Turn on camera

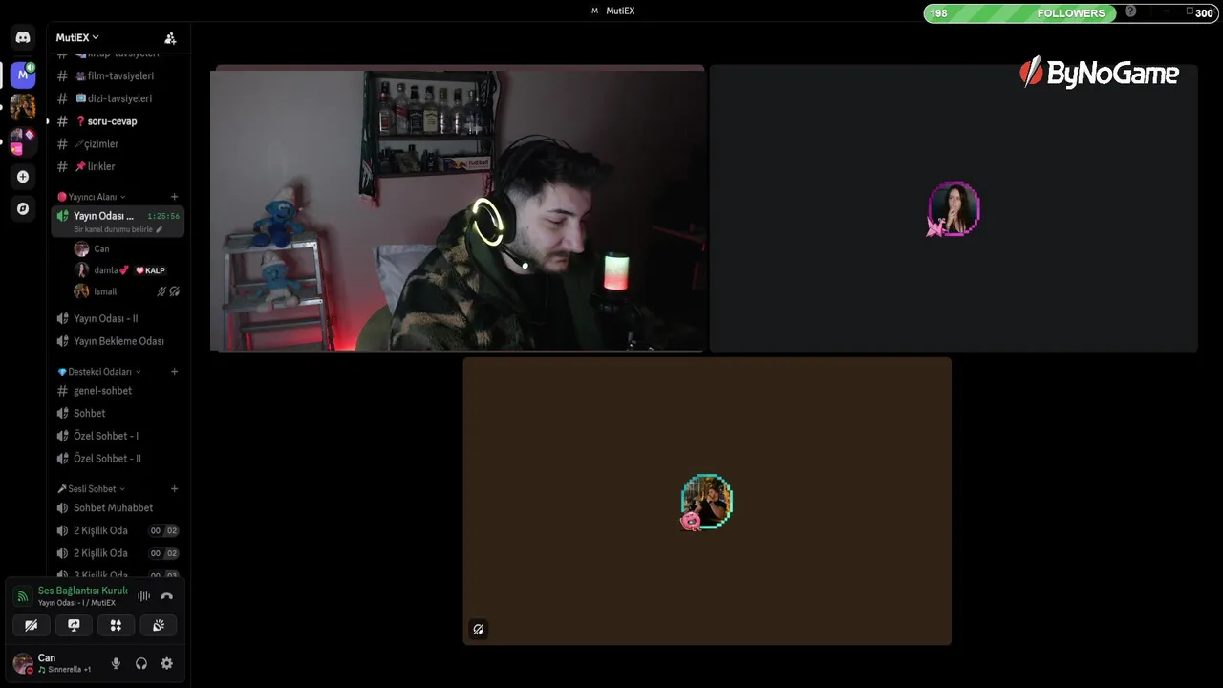(32, 625)
